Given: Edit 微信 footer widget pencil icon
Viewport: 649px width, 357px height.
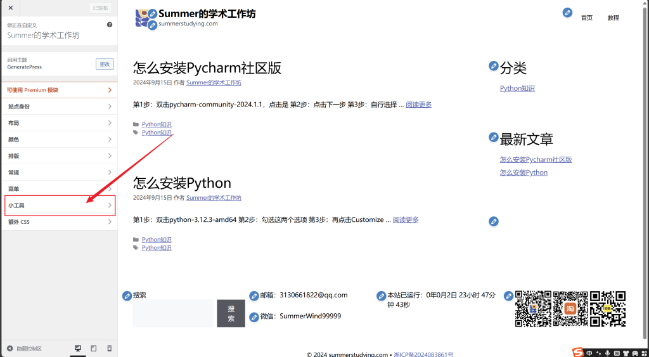Looking at the screenshot, I should (x=254, y=317).
